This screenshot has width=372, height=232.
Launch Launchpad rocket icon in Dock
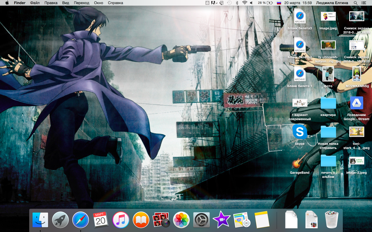pyautogui.click(x=60, y=220)
